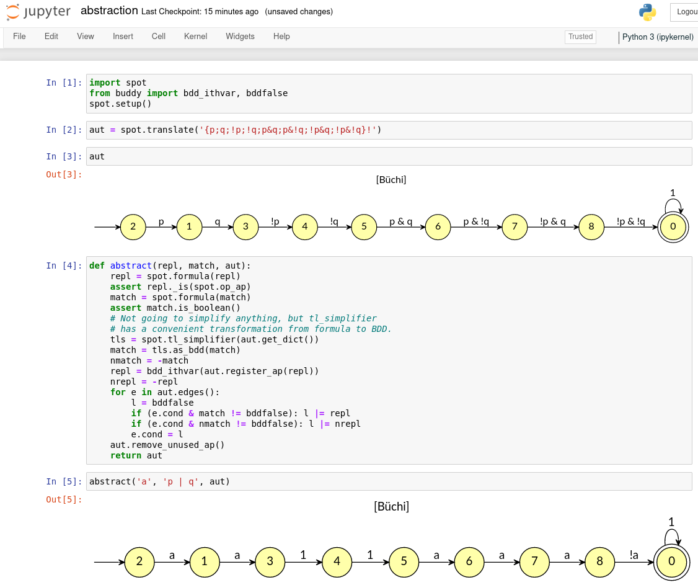
Task: Click the 'assert match.is_boolean()' line
Action: click(175, 308)
